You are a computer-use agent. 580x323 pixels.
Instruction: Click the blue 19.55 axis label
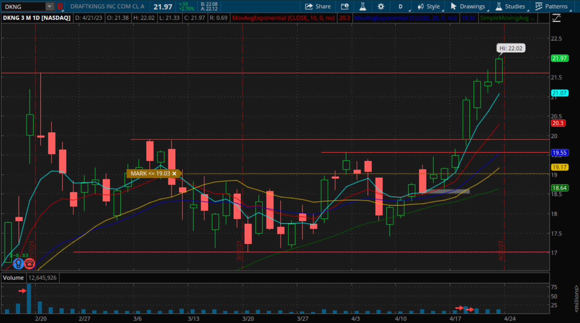click(x=559, y=153)
